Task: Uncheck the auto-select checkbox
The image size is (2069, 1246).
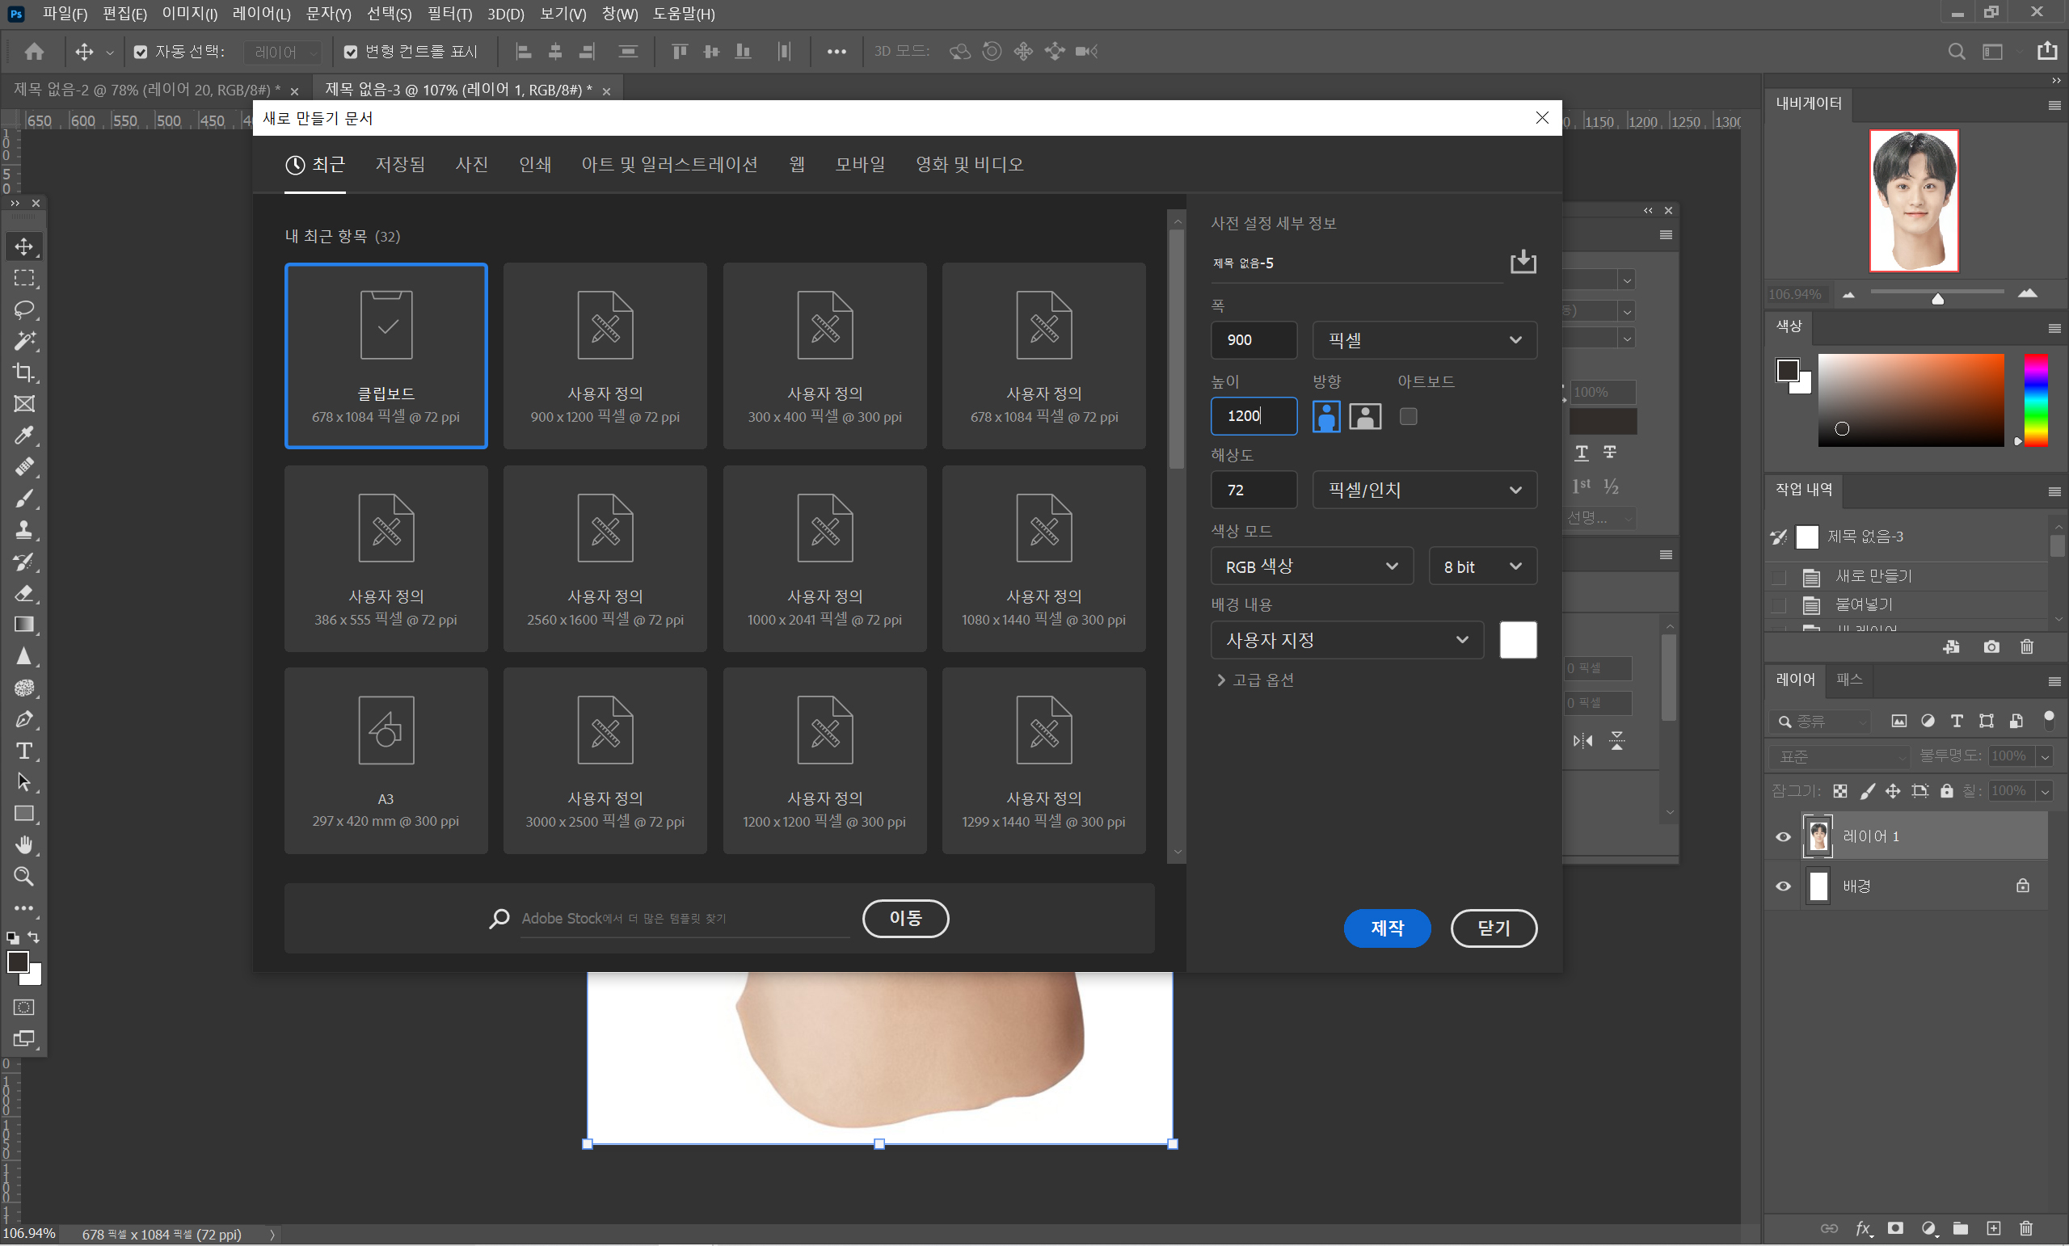Action: [141, 52]
